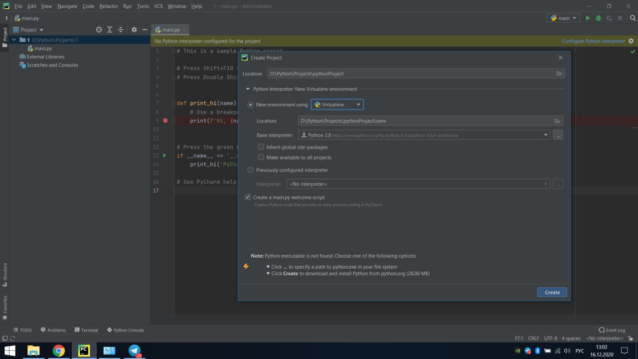
Task: Enable Inherit global site-packages checkbox
Action: [261, 147]
